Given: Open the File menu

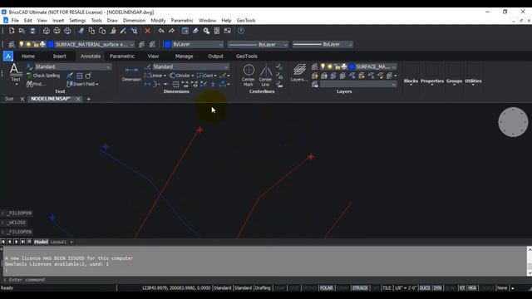Looking at the screenshot, I should [x=15, y=20].
